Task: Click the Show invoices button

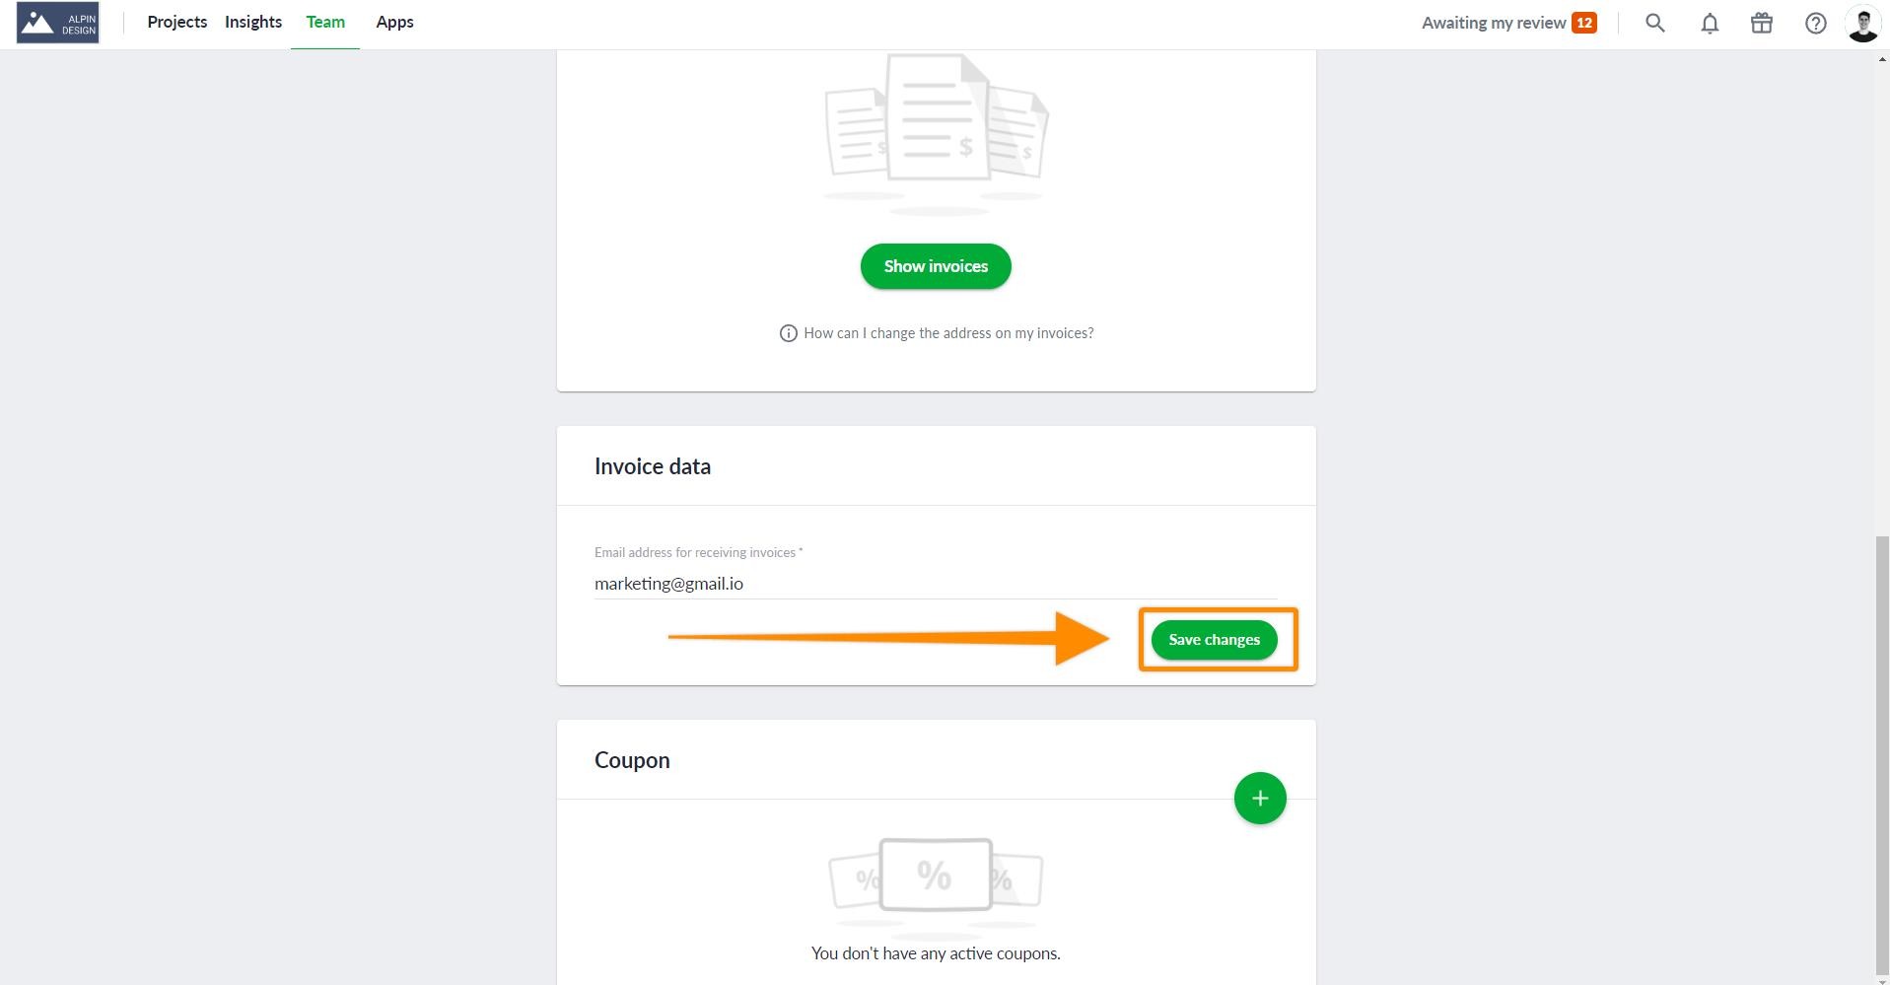Action: [936, 266]
